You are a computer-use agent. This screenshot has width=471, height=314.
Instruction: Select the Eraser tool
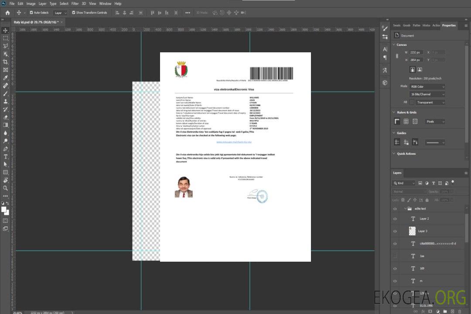tap(5, 117)
